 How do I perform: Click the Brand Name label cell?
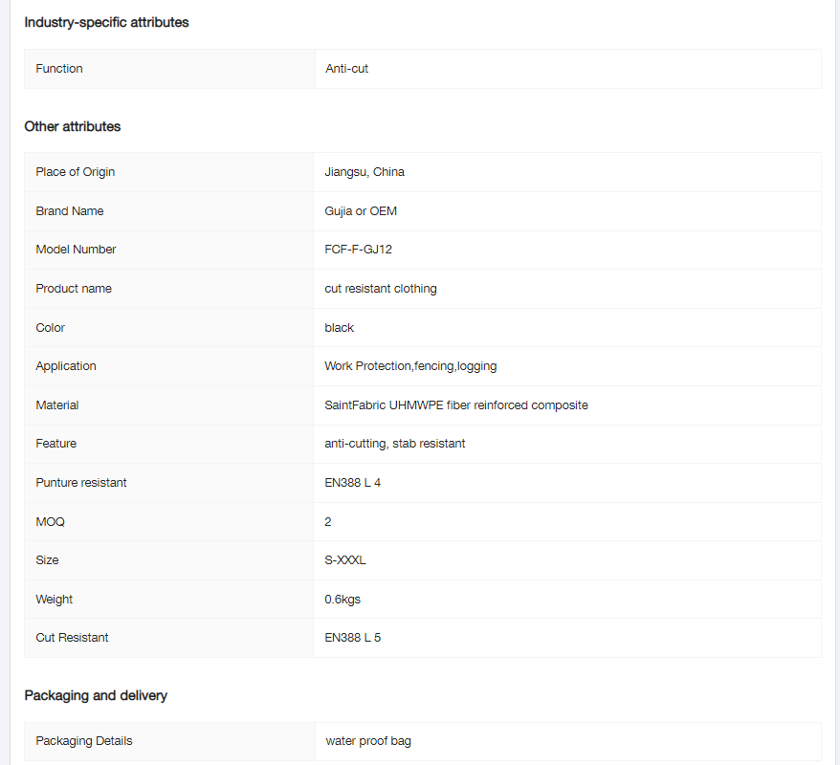click(x=70, y=211)
